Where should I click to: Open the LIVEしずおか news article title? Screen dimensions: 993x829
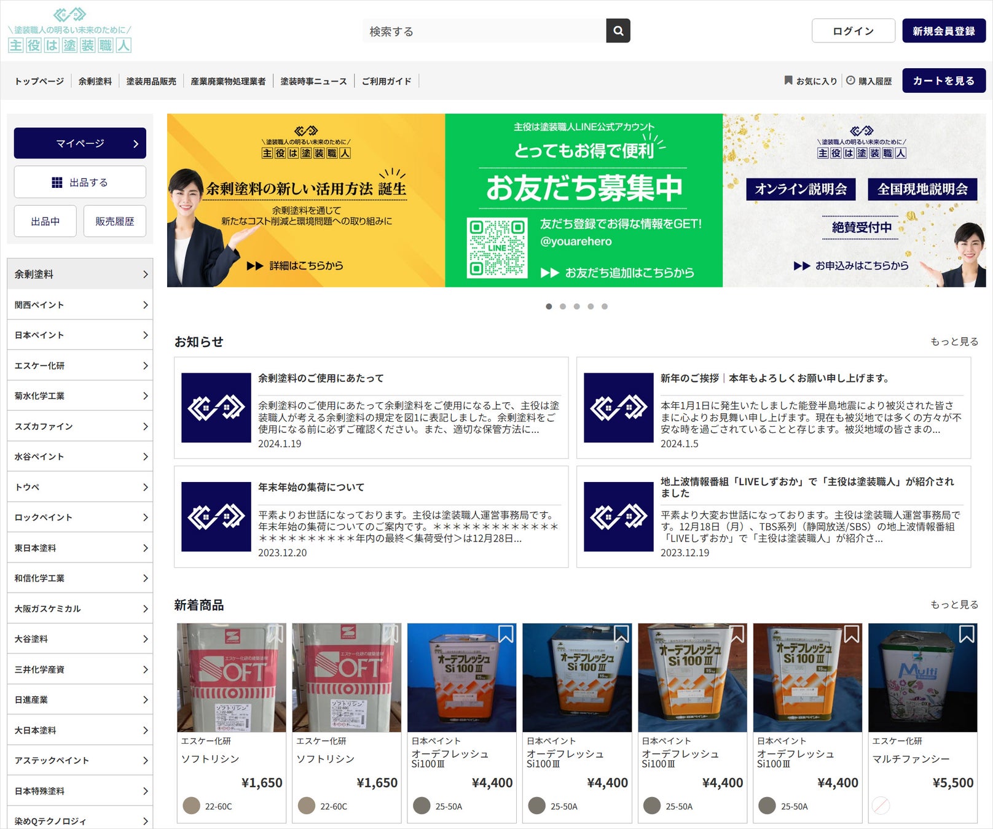click(807, 487)
